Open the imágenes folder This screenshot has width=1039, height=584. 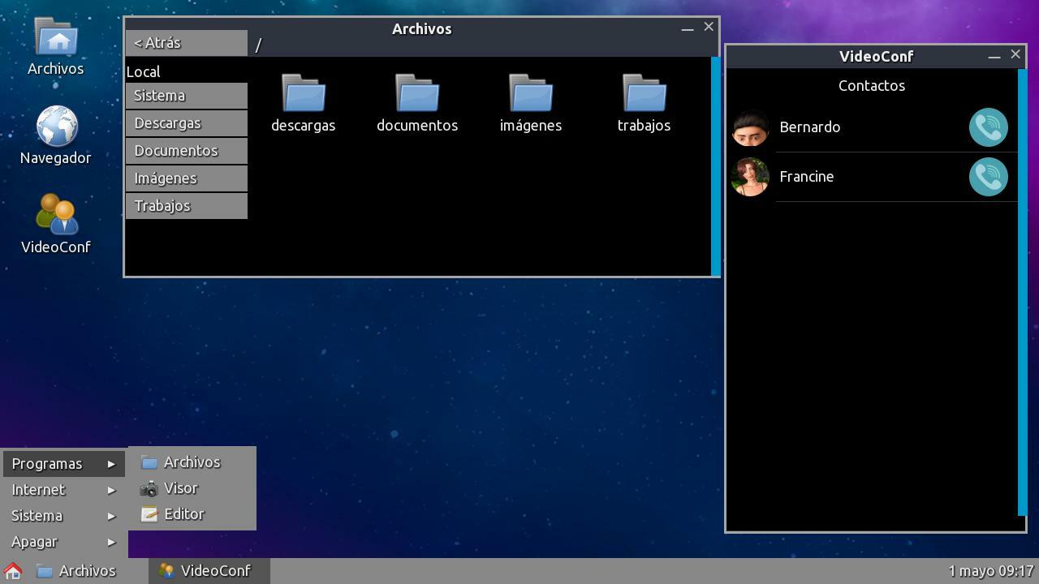[531, 95]
